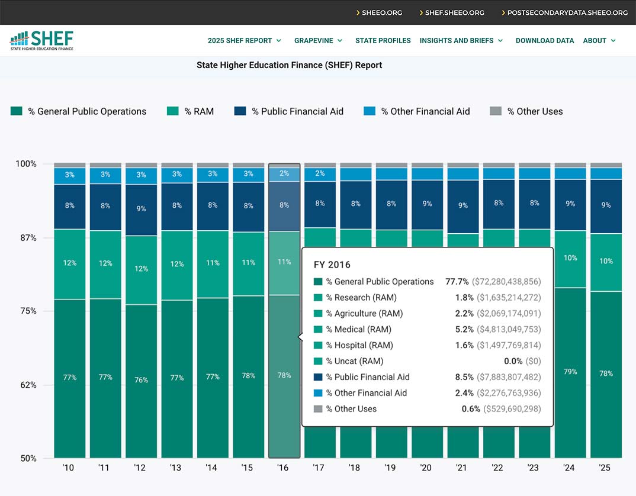
Task: Open the Download Data page
Action: (x=545, y=41)
